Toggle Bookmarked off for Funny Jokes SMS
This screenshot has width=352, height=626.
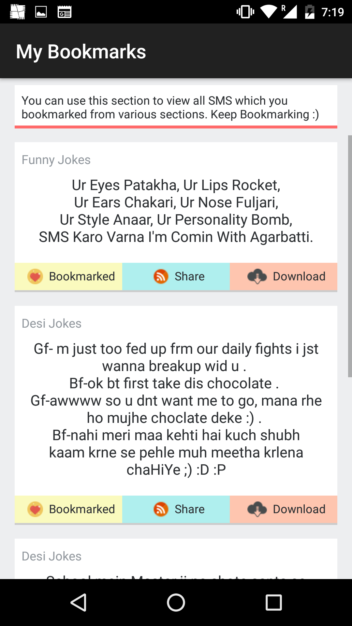[69, 276]
